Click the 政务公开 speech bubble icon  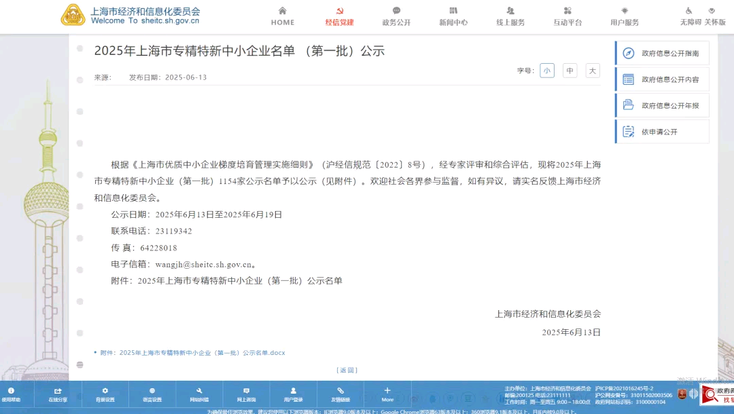(396, 11)
